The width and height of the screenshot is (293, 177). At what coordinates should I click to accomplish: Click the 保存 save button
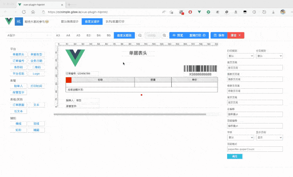[219, 35]
